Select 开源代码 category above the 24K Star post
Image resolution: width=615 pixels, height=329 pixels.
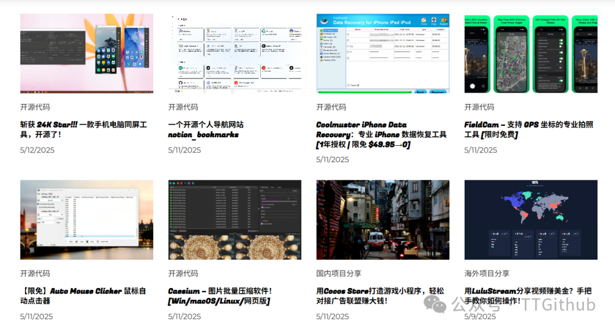35,107
